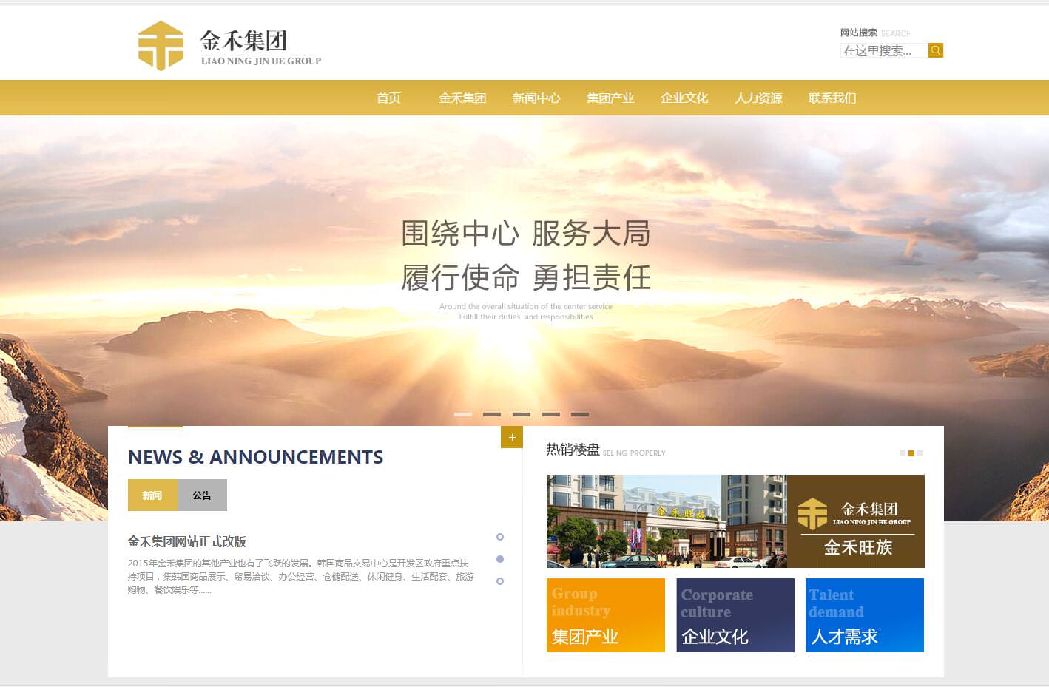Go to 首页 in the navigation bar

(x=388, y=98)
